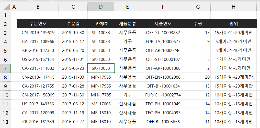The height and width of the screenshot is (128, 260).
Task: Select 전자제품 cell in row 11
Action: [x=127, y=104]
